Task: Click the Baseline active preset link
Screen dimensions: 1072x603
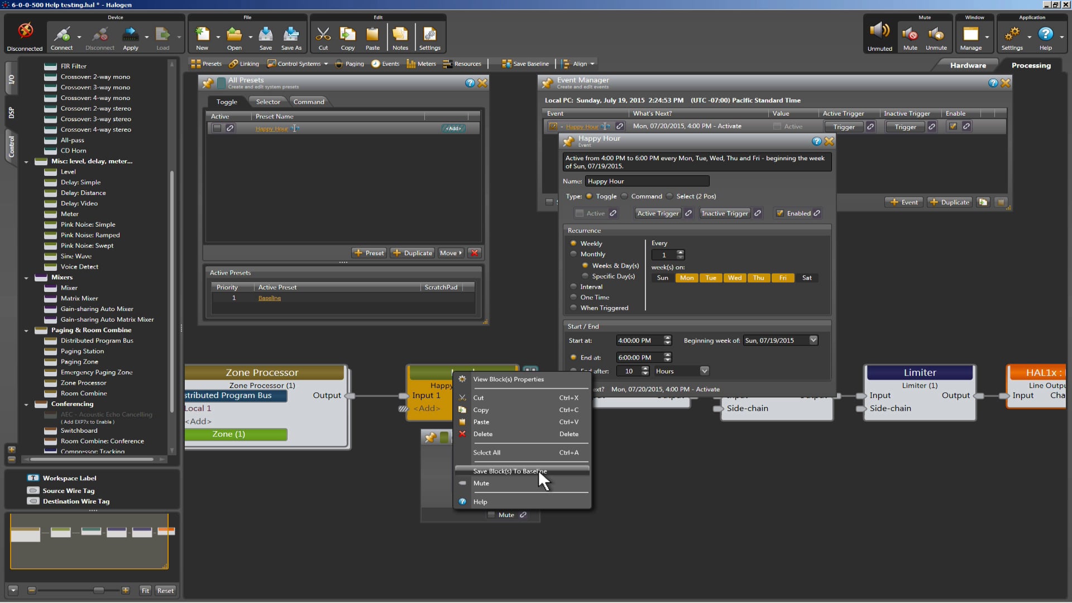Action: point(269,298)
